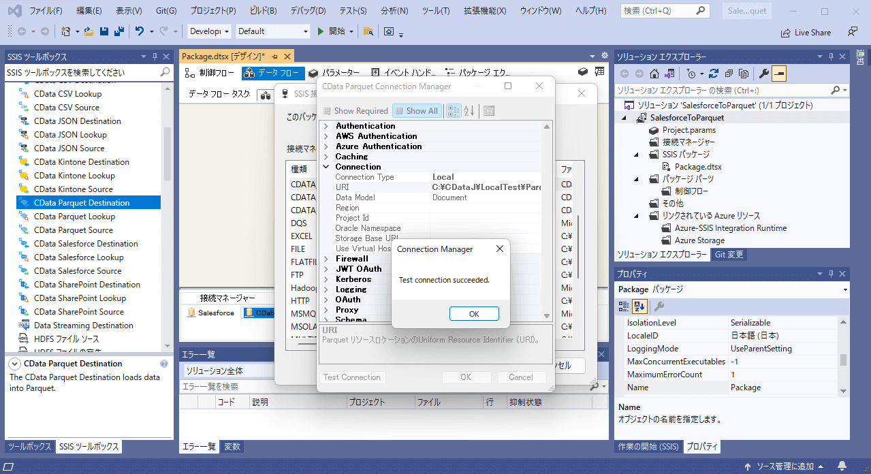
Task: Click the SSIS toolbox icon in package designer
Action: coord(583,72)
